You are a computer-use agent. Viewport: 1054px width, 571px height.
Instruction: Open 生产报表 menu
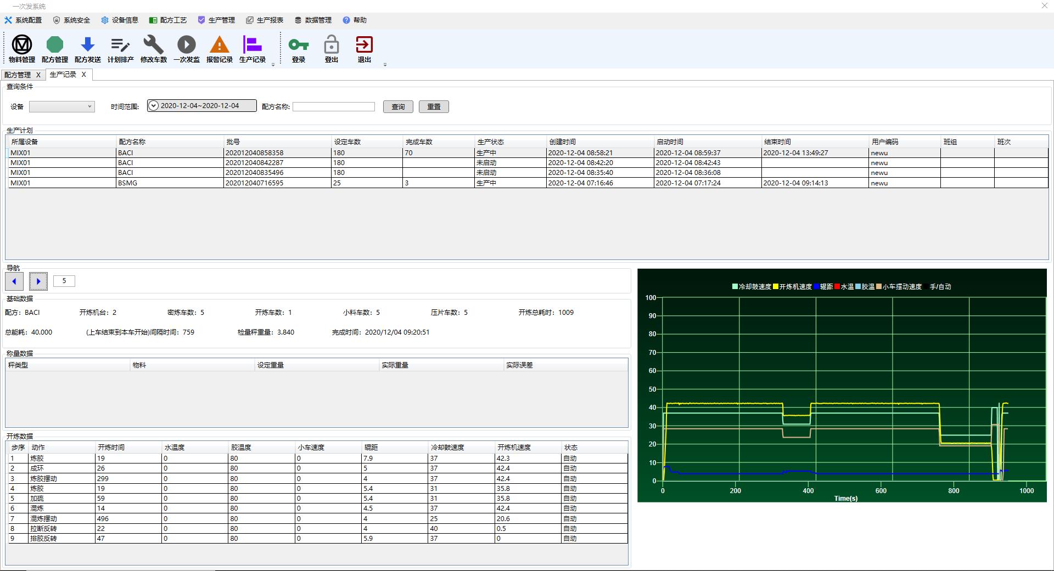pyautogui.click(x=265, y=20)
